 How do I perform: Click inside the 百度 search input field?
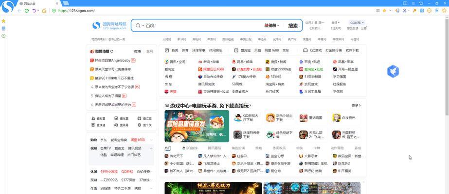coord(203,26)
